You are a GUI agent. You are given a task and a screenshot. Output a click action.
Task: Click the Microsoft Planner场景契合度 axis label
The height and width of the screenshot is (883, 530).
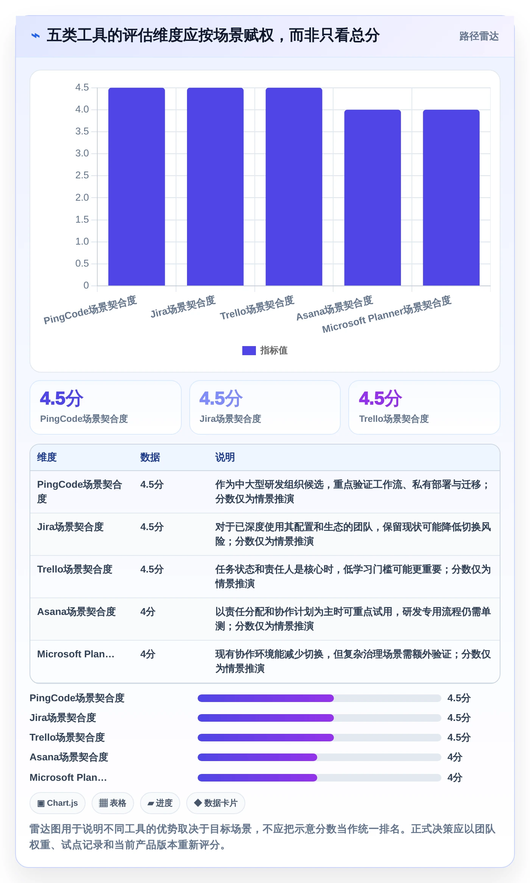(387, 314)
